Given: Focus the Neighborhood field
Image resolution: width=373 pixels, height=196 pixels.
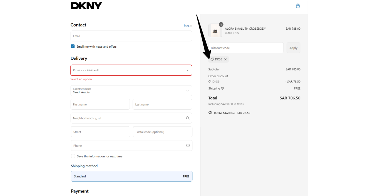Looking at the screenshot, I should coord(131,118).
